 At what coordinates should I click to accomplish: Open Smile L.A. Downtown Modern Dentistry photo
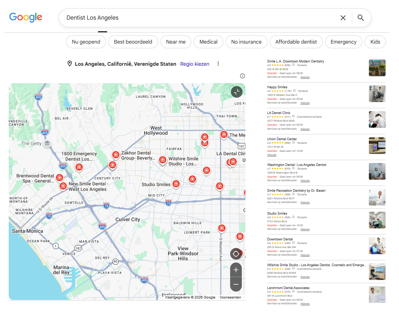coord(377,68)
